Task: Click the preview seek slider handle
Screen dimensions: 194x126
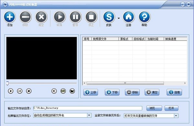Action: (7, 83)
